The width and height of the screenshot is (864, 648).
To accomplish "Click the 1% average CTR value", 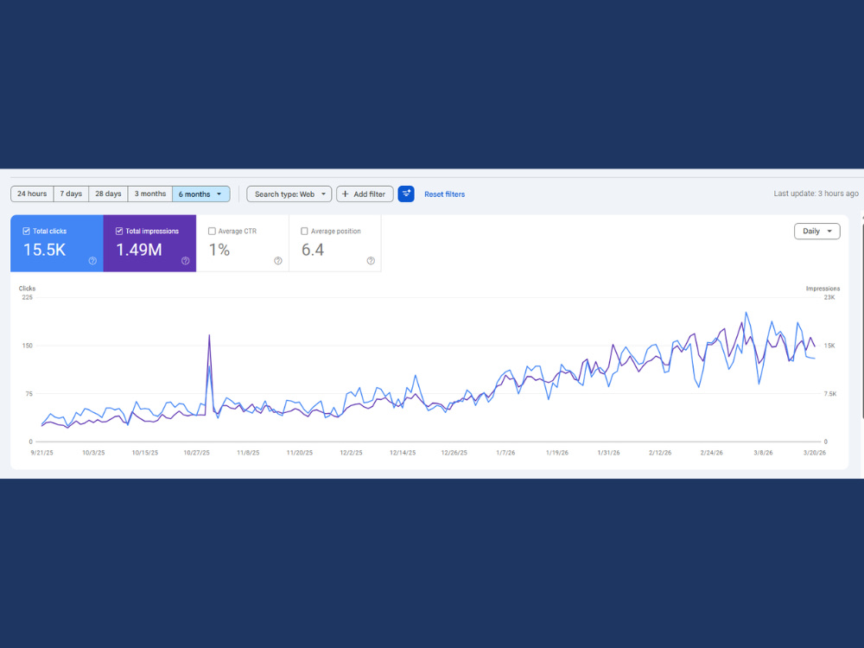I will coord(219,250).
